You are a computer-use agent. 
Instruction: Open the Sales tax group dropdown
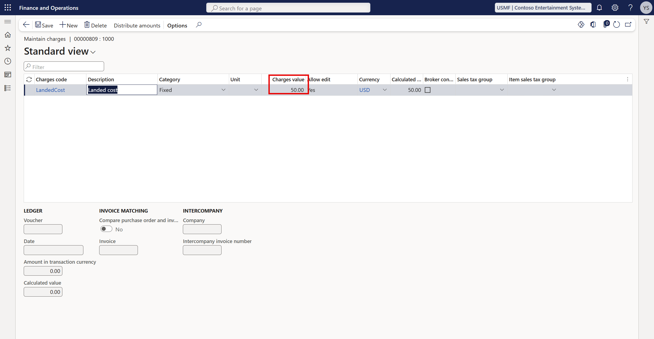[x=502, y=90]
